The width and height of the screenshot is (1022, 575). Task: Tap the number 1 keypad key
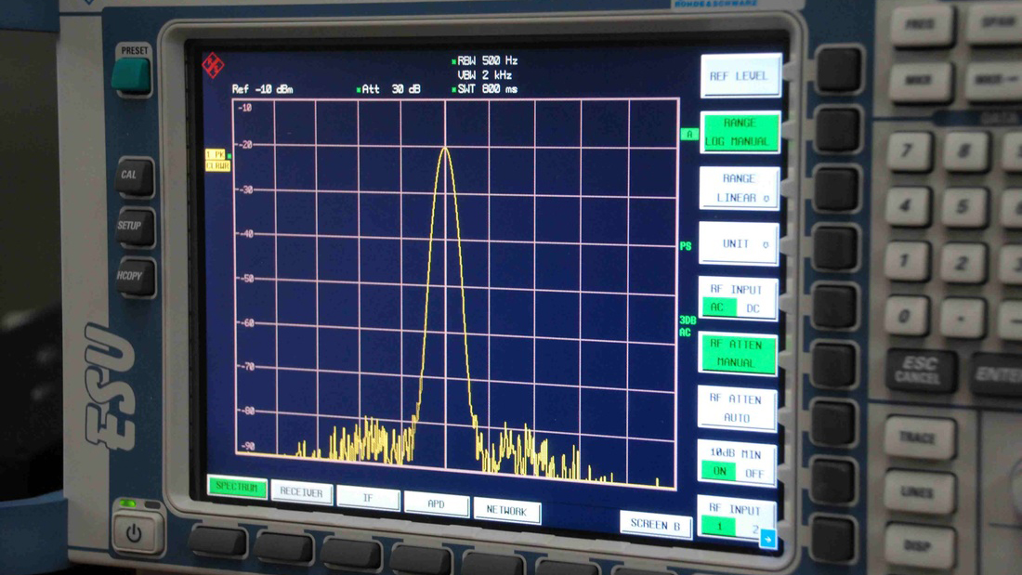click(905, 262)
